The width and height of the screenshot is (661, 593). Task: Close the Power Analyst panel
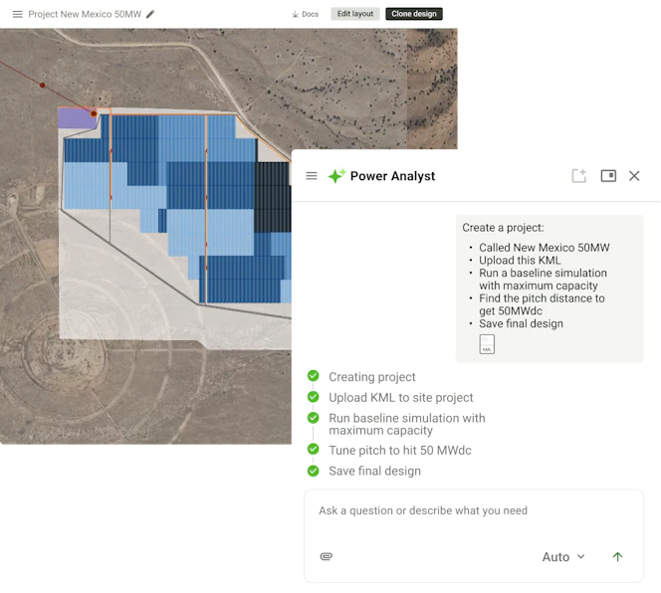coord(634,176)
